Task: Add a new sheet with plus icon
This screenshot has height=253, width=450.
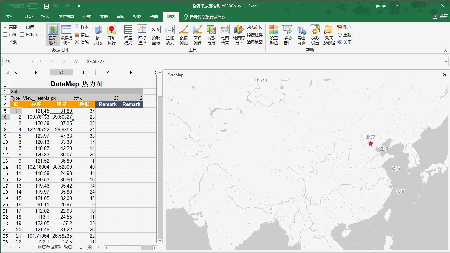Action: tap(89, 248)
